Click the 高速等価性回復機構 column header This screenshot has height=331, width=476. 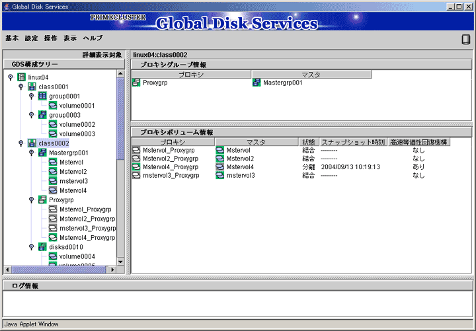(x=419, y=142)
